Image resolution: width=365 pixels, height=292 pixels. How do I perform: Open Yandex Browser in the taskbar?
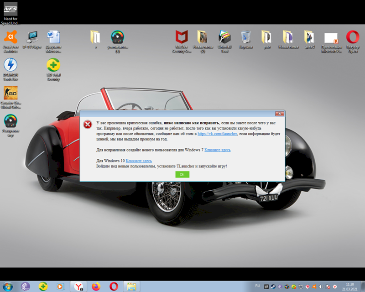point(78,286)
